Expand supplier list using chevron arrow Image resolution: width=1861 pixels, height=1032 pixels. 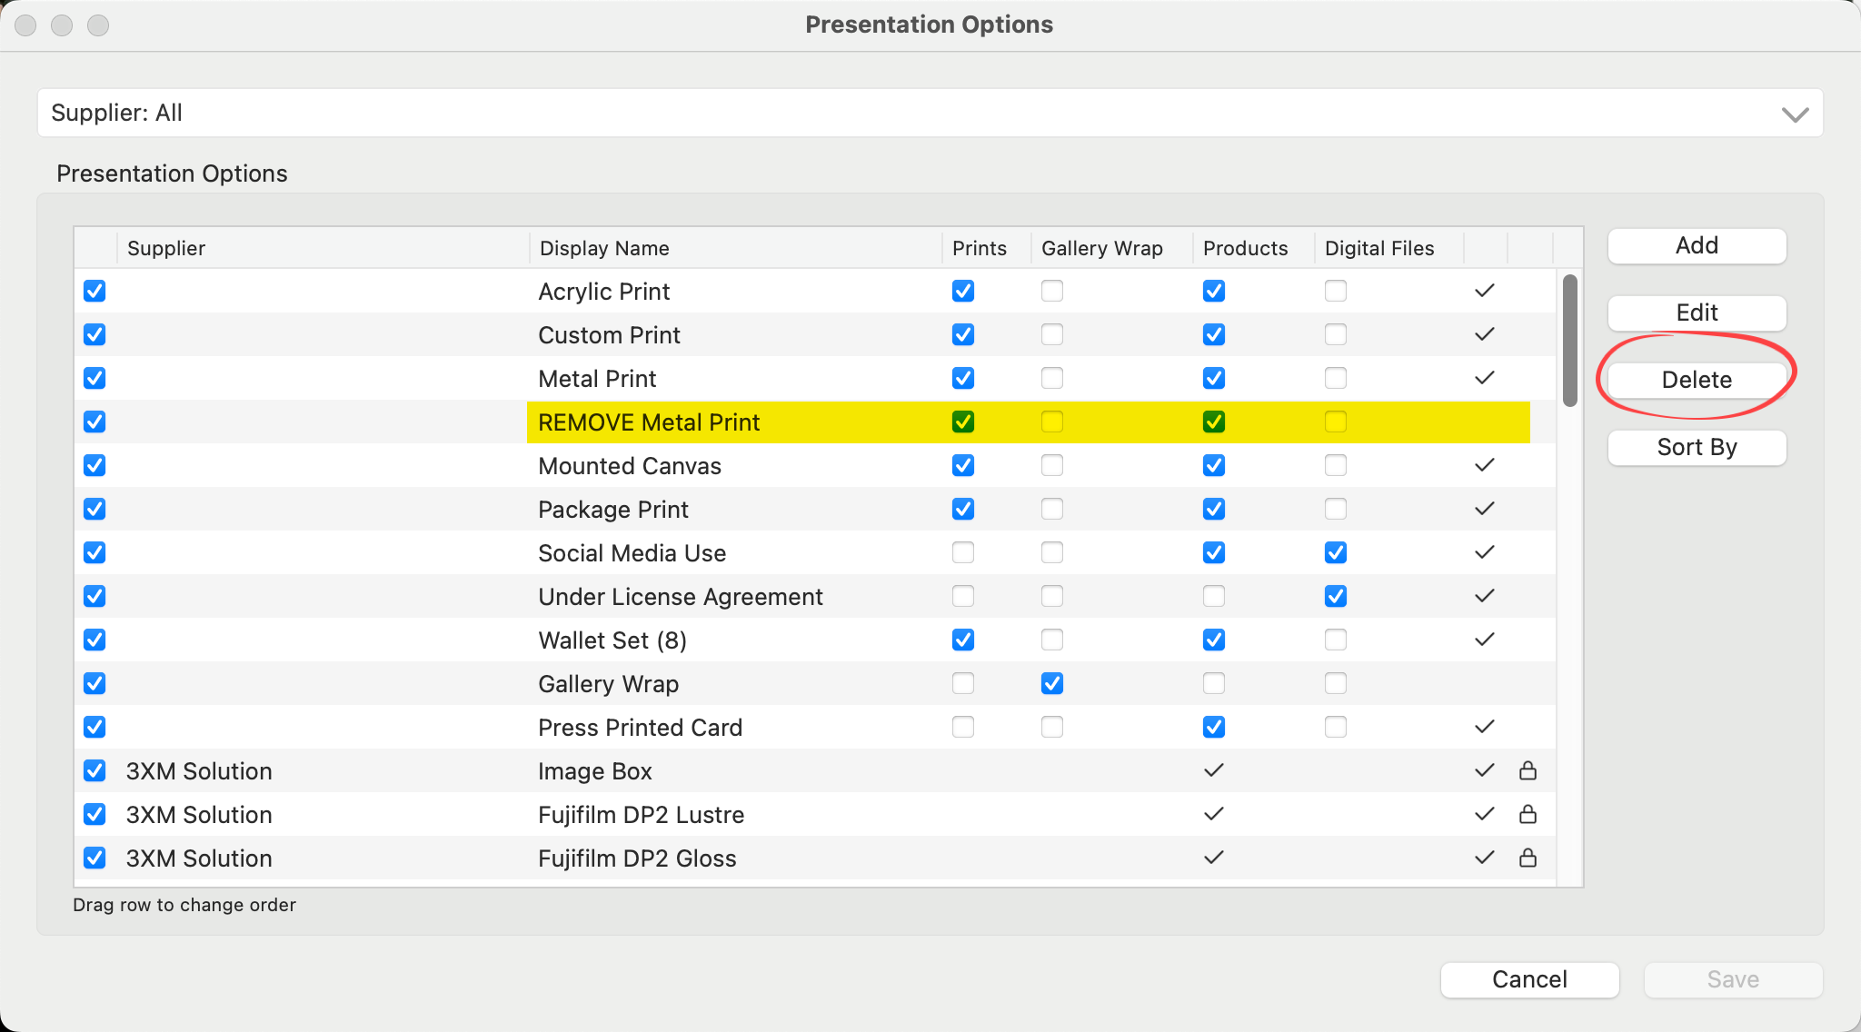(1795, 114)
